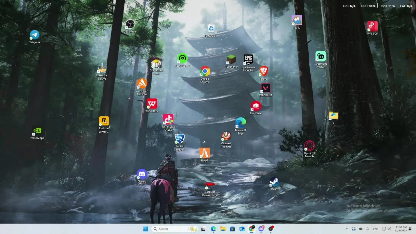This screenshot has width=416, height=234.
Task: Open Microsoft Edge from the taskbar
Action: pyautogui.click(x=213, y=229)
